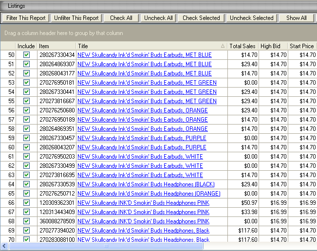
Task: Click Unfilter This Report
Action: tap(76, 18)
